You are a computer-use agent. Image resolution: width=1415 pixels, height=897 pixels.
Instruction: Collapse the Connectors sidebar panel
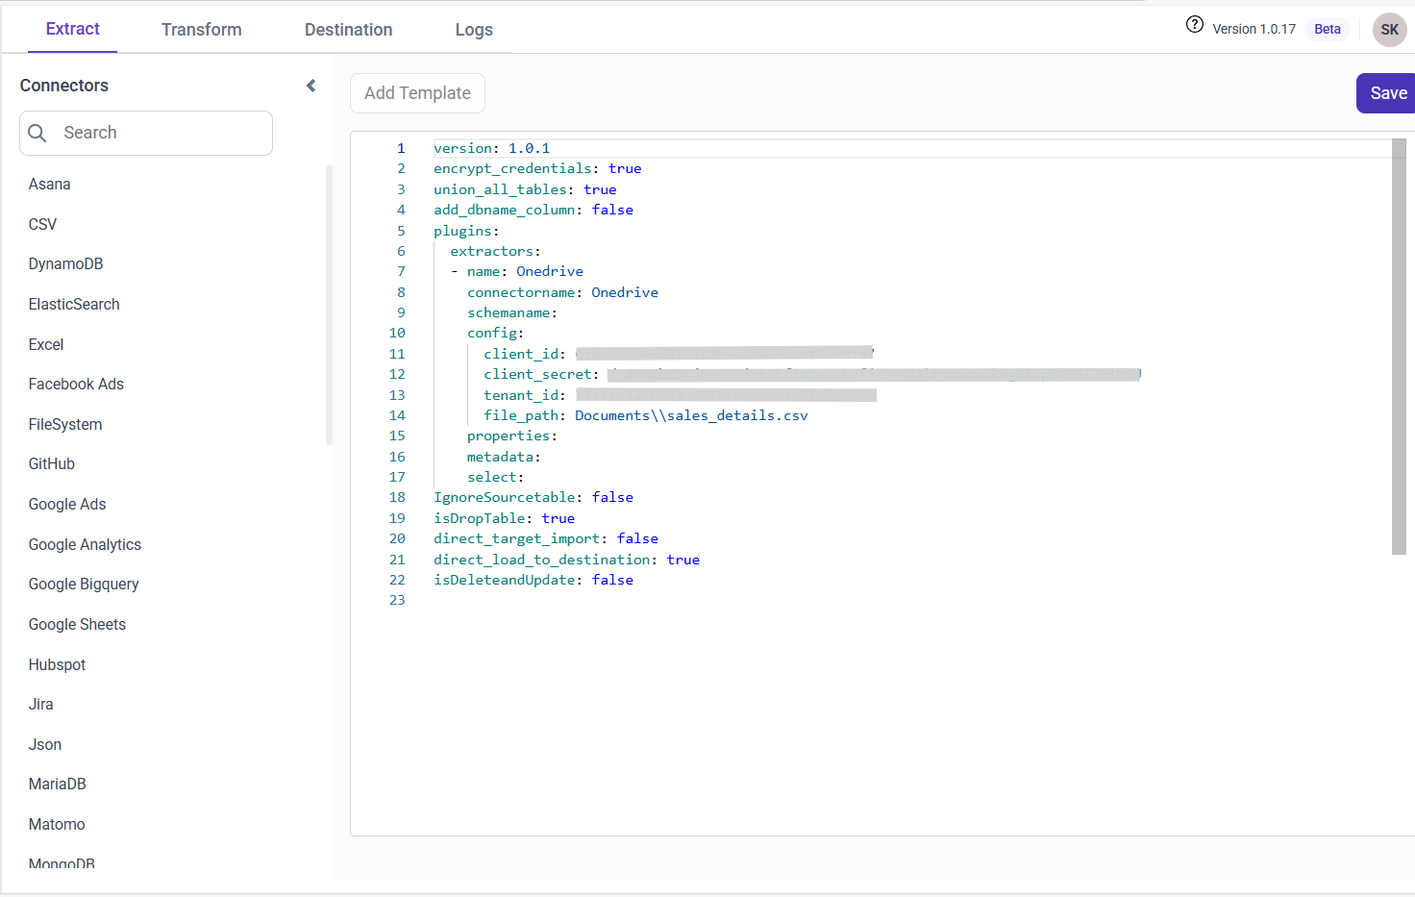(310, 85)
